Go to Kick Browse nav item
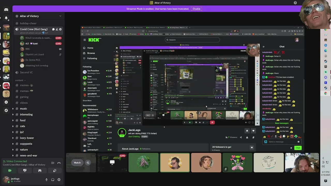331x186 pixels. pos(89,53)
